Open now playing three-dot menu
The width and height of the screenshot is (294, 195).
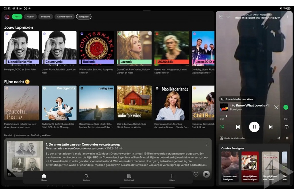(x=287, y=17)
